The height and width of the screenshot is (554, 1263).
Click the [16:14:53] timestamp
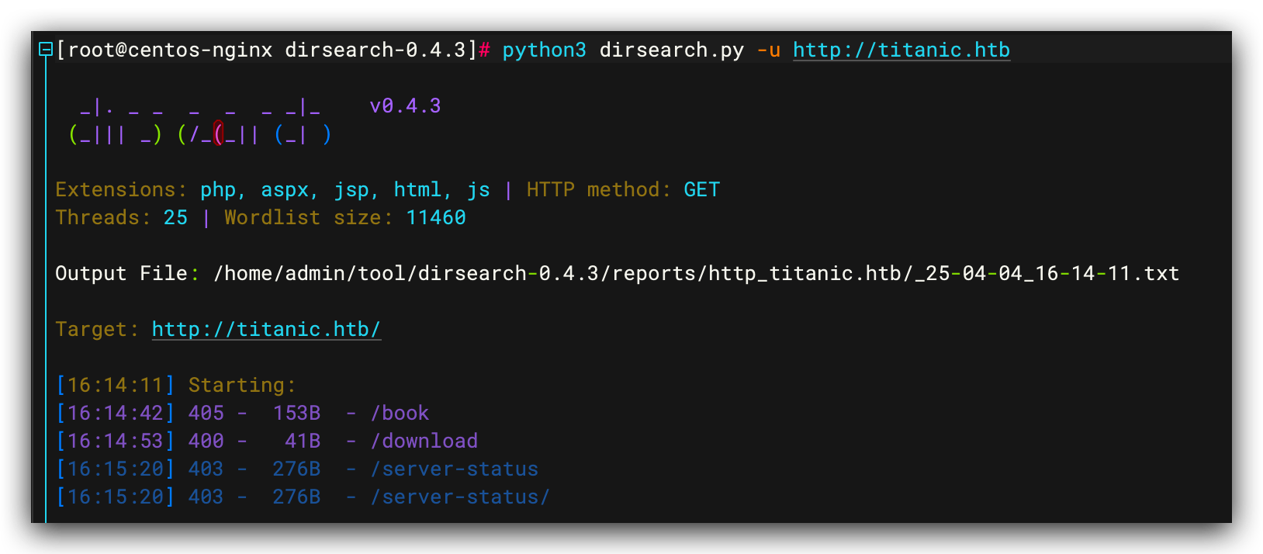click(115, 441)
